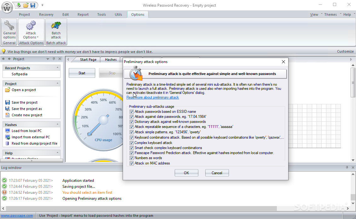Click the Save the project as icon
Screen dimensions: 356x219
click(8, 109)
